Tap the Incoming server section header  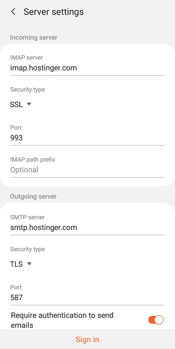tap(34, 38)
